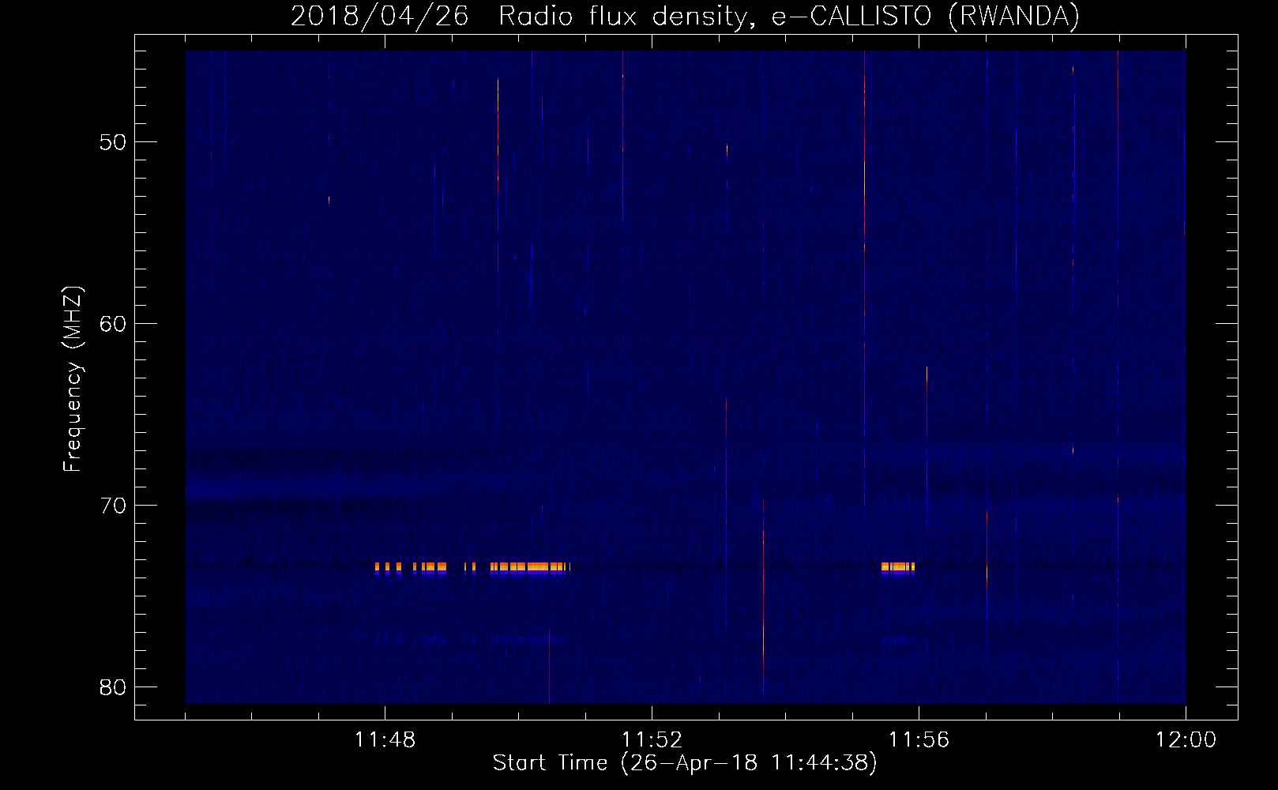Click the 11:56 time tick label

[x=919, y=740]
